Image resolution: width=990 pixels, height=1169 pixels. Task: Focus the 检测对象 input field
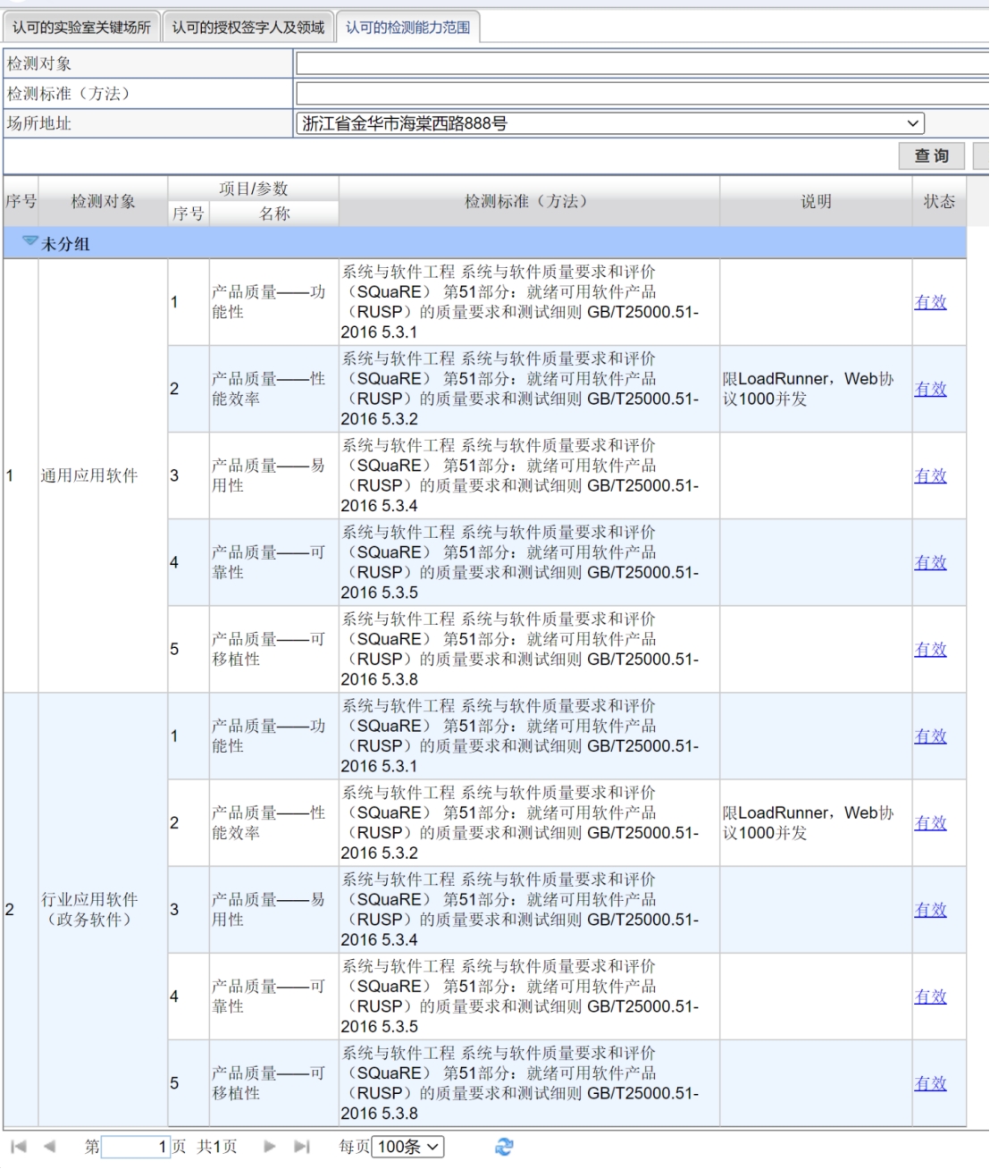click(x=642, y=63)
